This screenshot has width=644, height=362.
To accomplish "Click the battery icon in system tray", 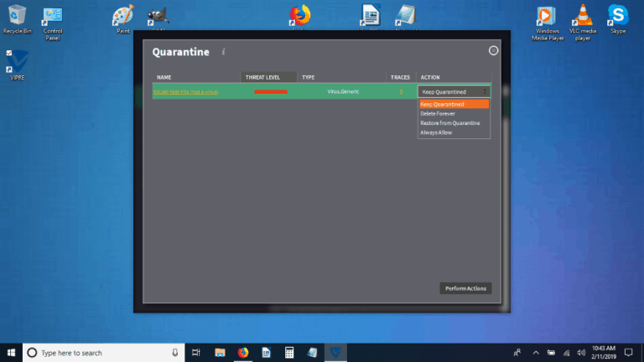I will (551, 353).
